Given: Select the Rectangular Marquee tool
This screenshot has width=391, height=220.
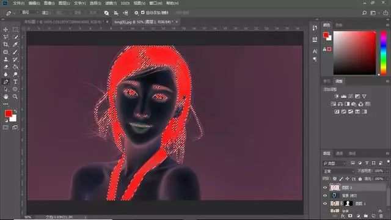Looking at the screenshot, I should click(x=15, y=30).
